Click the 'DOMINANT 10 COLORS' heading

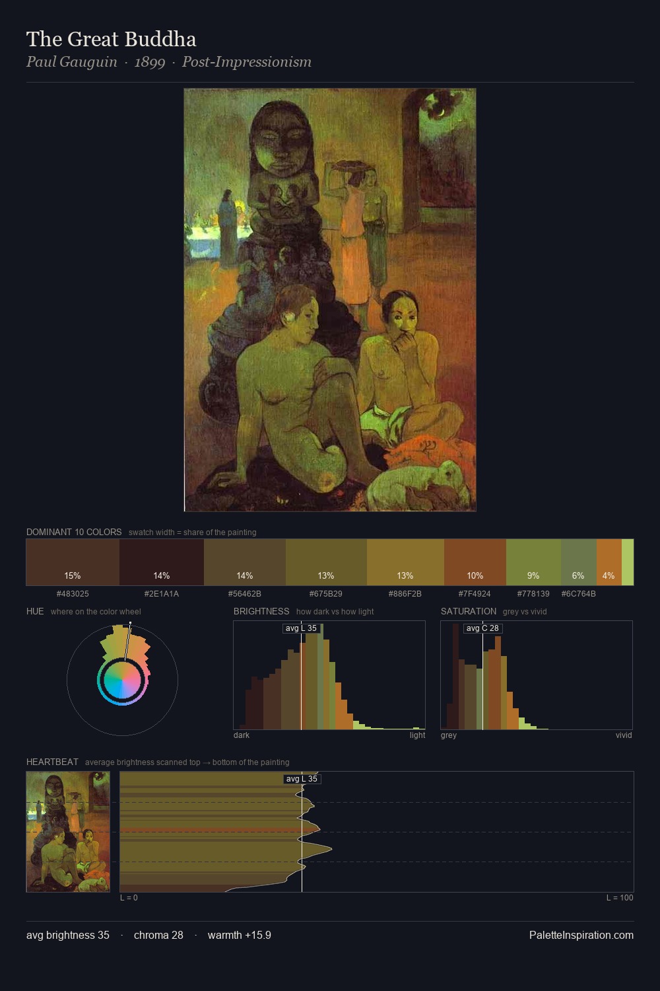coord(74,532)
